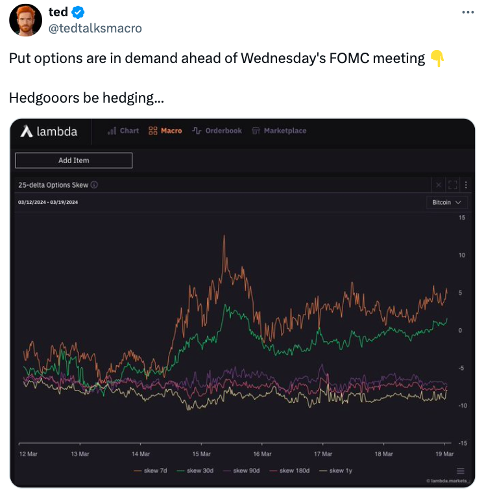Image resolution: width=484 pixels, height=499 pixels.
Task: Open the Bitcoin asset dropdown
Action: pos(446,203)
